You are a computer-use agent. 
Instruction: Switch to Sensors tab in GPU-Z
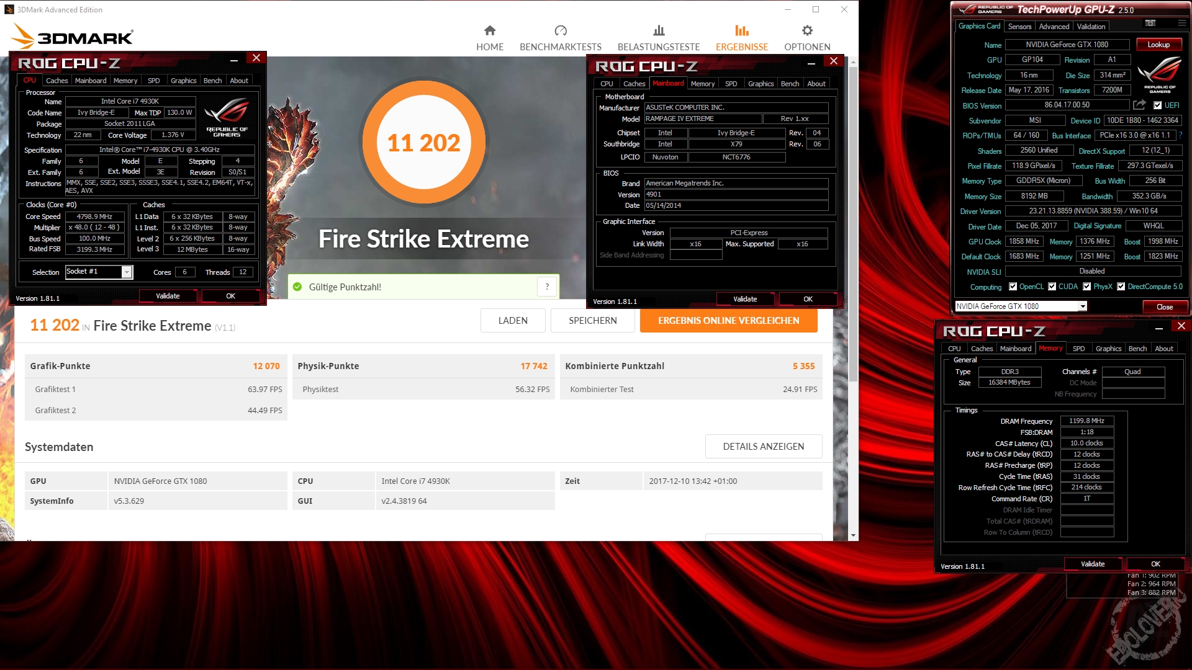click(1019, 27)
